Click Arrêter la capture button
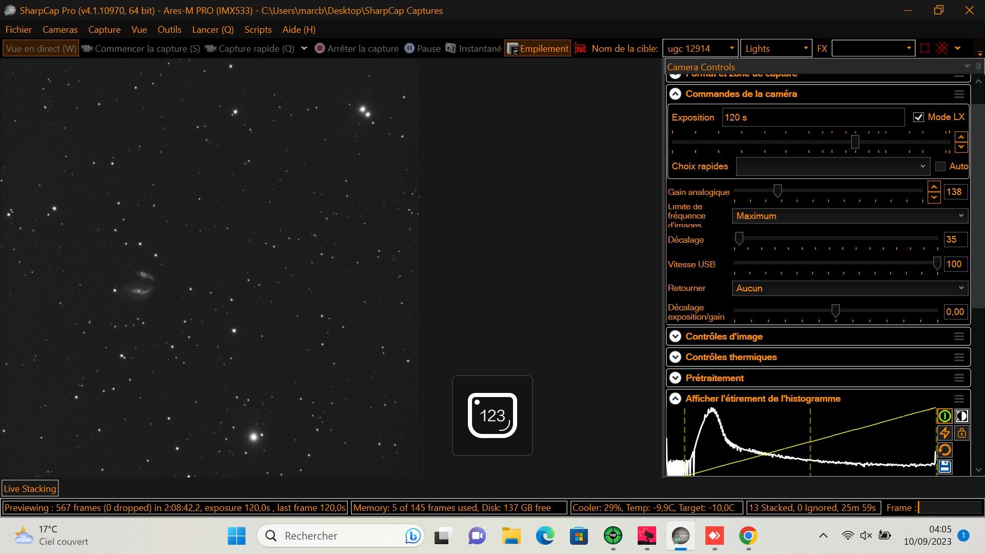 tap(357, 49)
